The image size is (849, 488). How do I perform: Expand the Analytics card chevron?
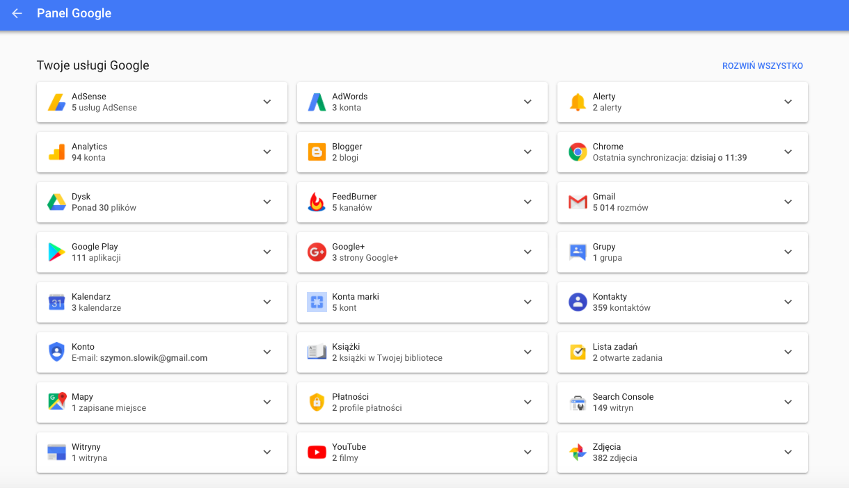[x=267, y=152]
